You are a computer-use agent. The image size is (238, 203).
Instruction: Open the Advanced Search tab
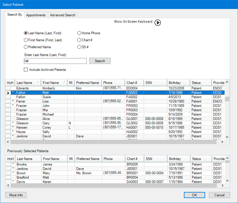[x=63, y=15]
